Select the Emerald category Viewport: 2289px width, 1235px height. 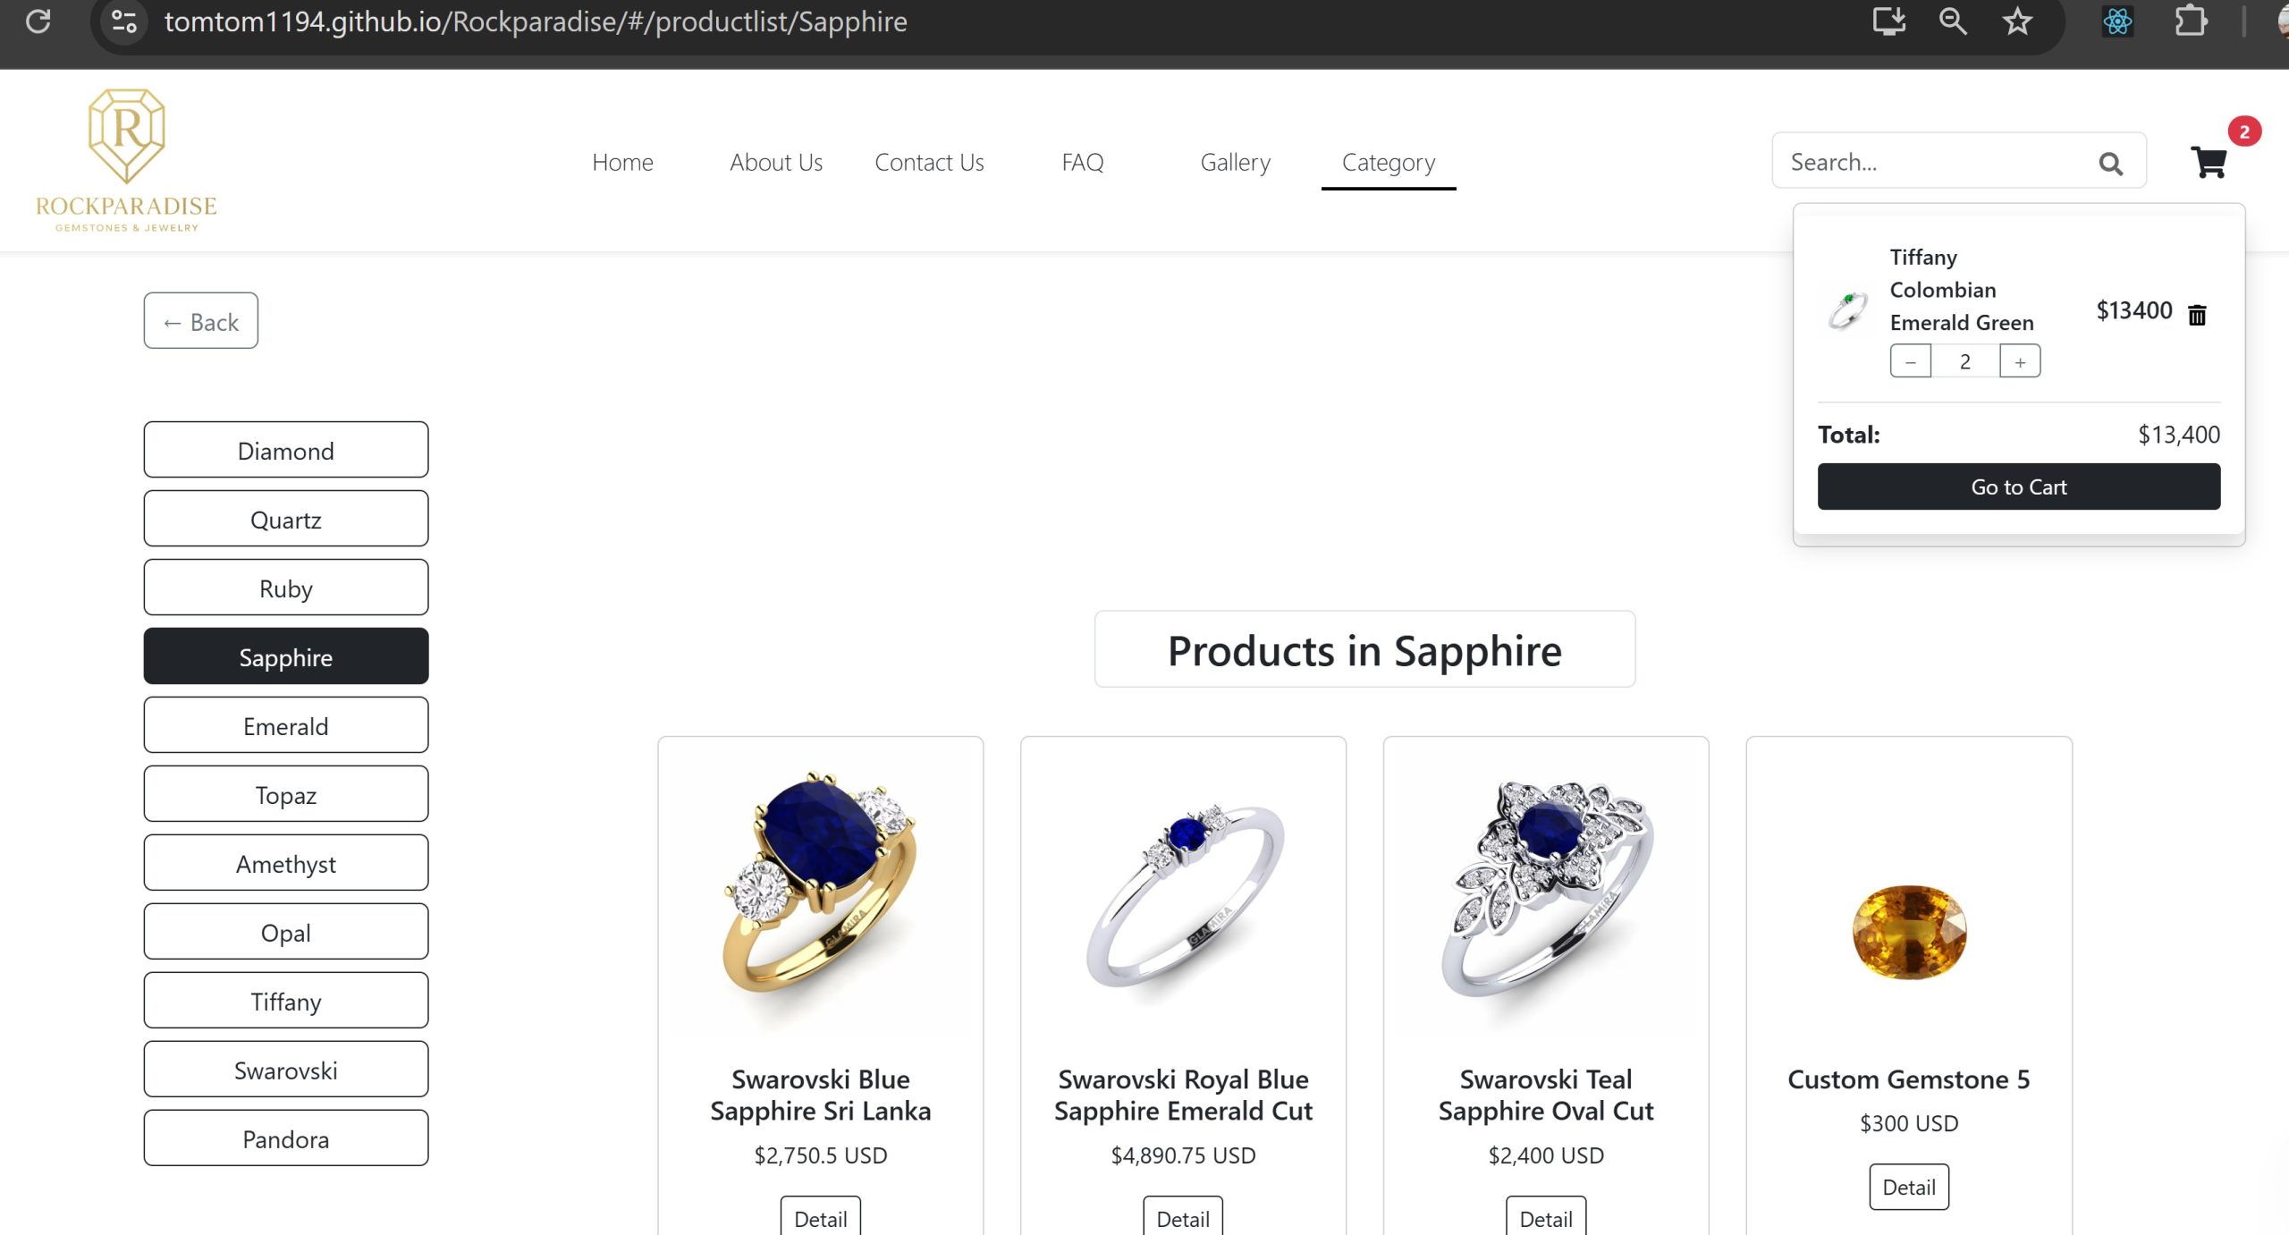(286, 725)
